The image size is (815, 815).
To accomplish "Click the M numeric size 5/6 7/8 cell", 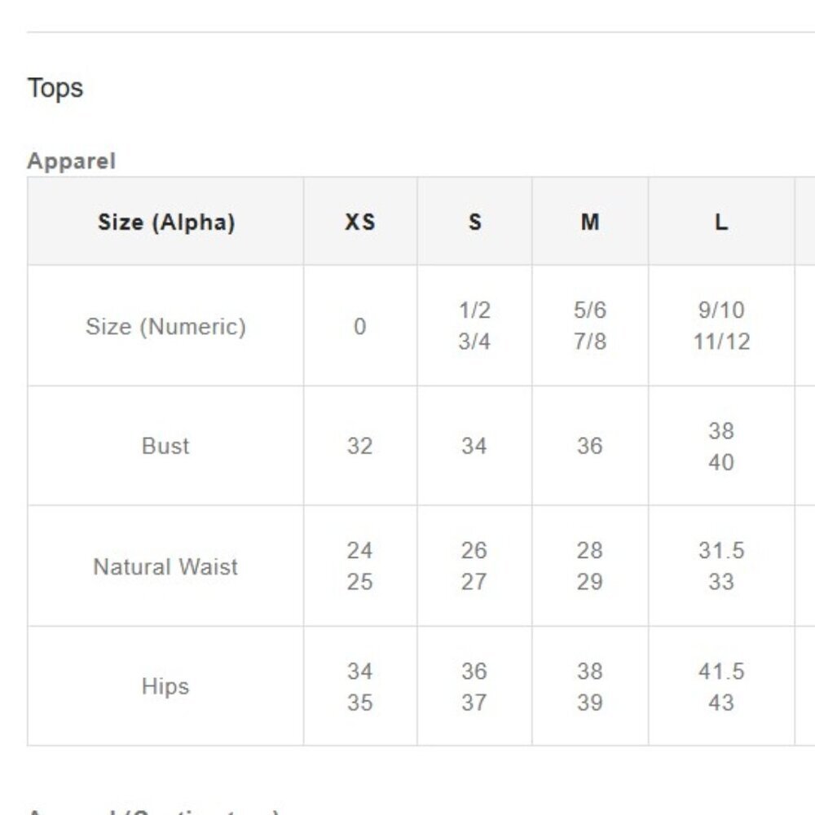I will pos(590,327).
